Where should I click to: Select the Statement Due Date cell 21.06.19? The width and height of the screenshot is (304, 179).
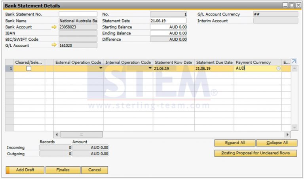[214, 69]
